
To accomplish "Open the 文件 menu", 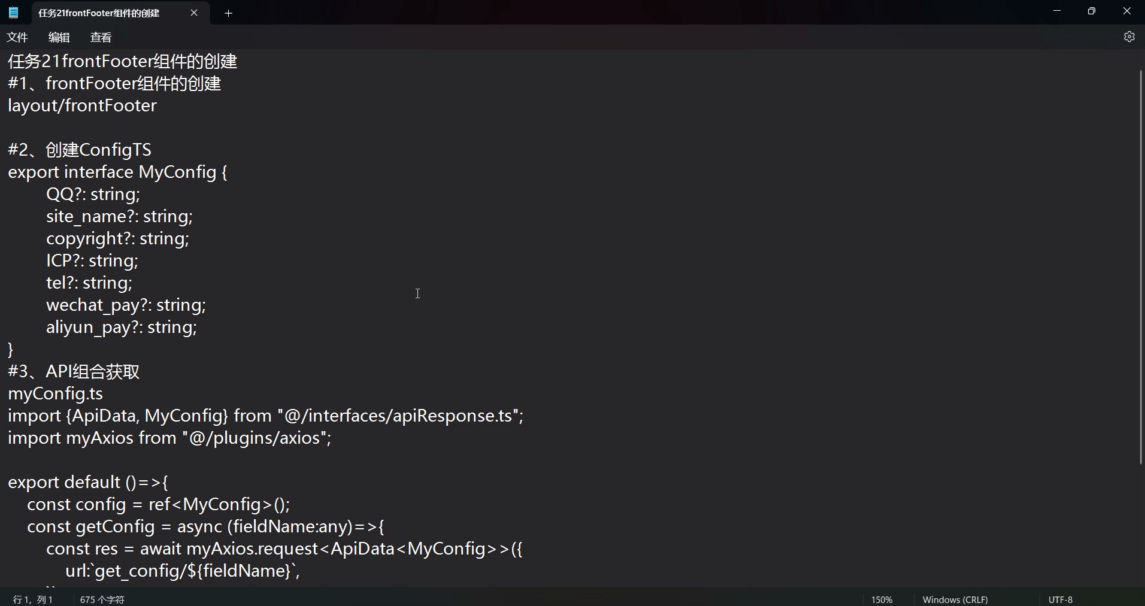I will (x=17, y=37).
